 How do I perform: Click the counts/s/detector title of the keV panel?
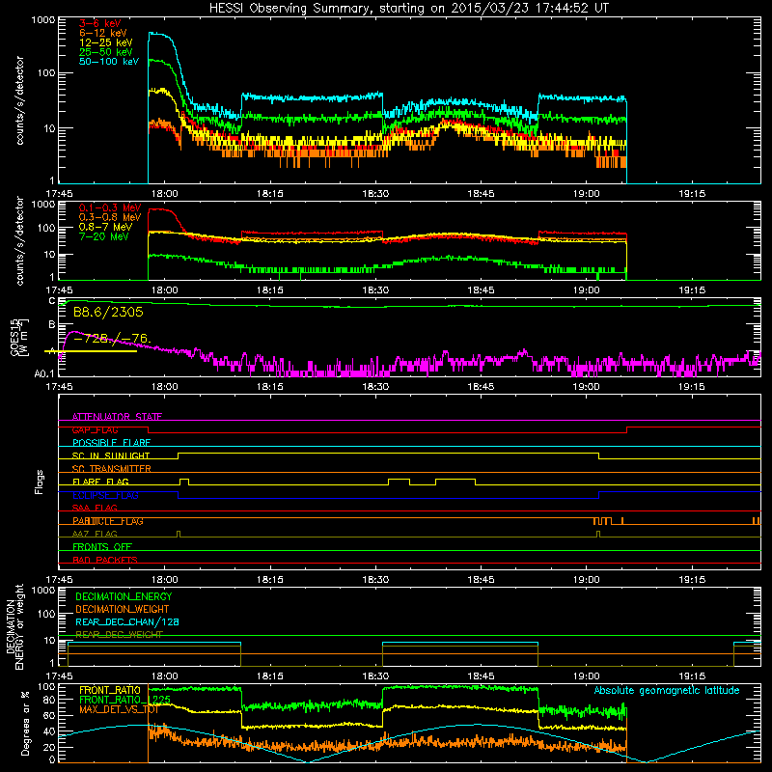click(19, 100)
